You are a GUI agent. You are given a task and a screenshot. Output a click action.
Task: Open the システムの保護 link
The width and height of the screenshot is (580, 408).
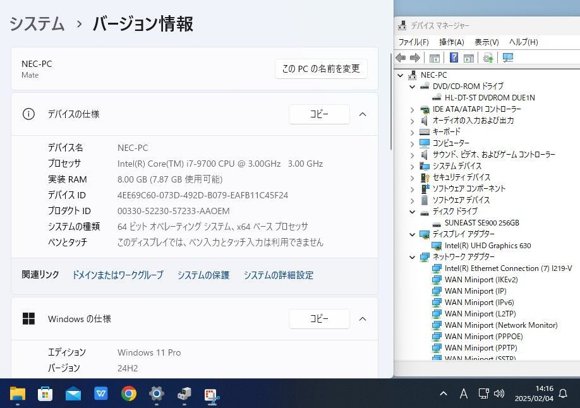click(203, 275)
